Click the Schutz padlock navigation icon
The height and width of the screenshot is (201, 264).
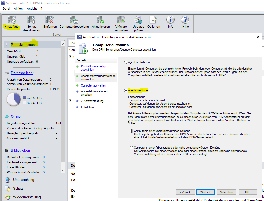point(8,188)
